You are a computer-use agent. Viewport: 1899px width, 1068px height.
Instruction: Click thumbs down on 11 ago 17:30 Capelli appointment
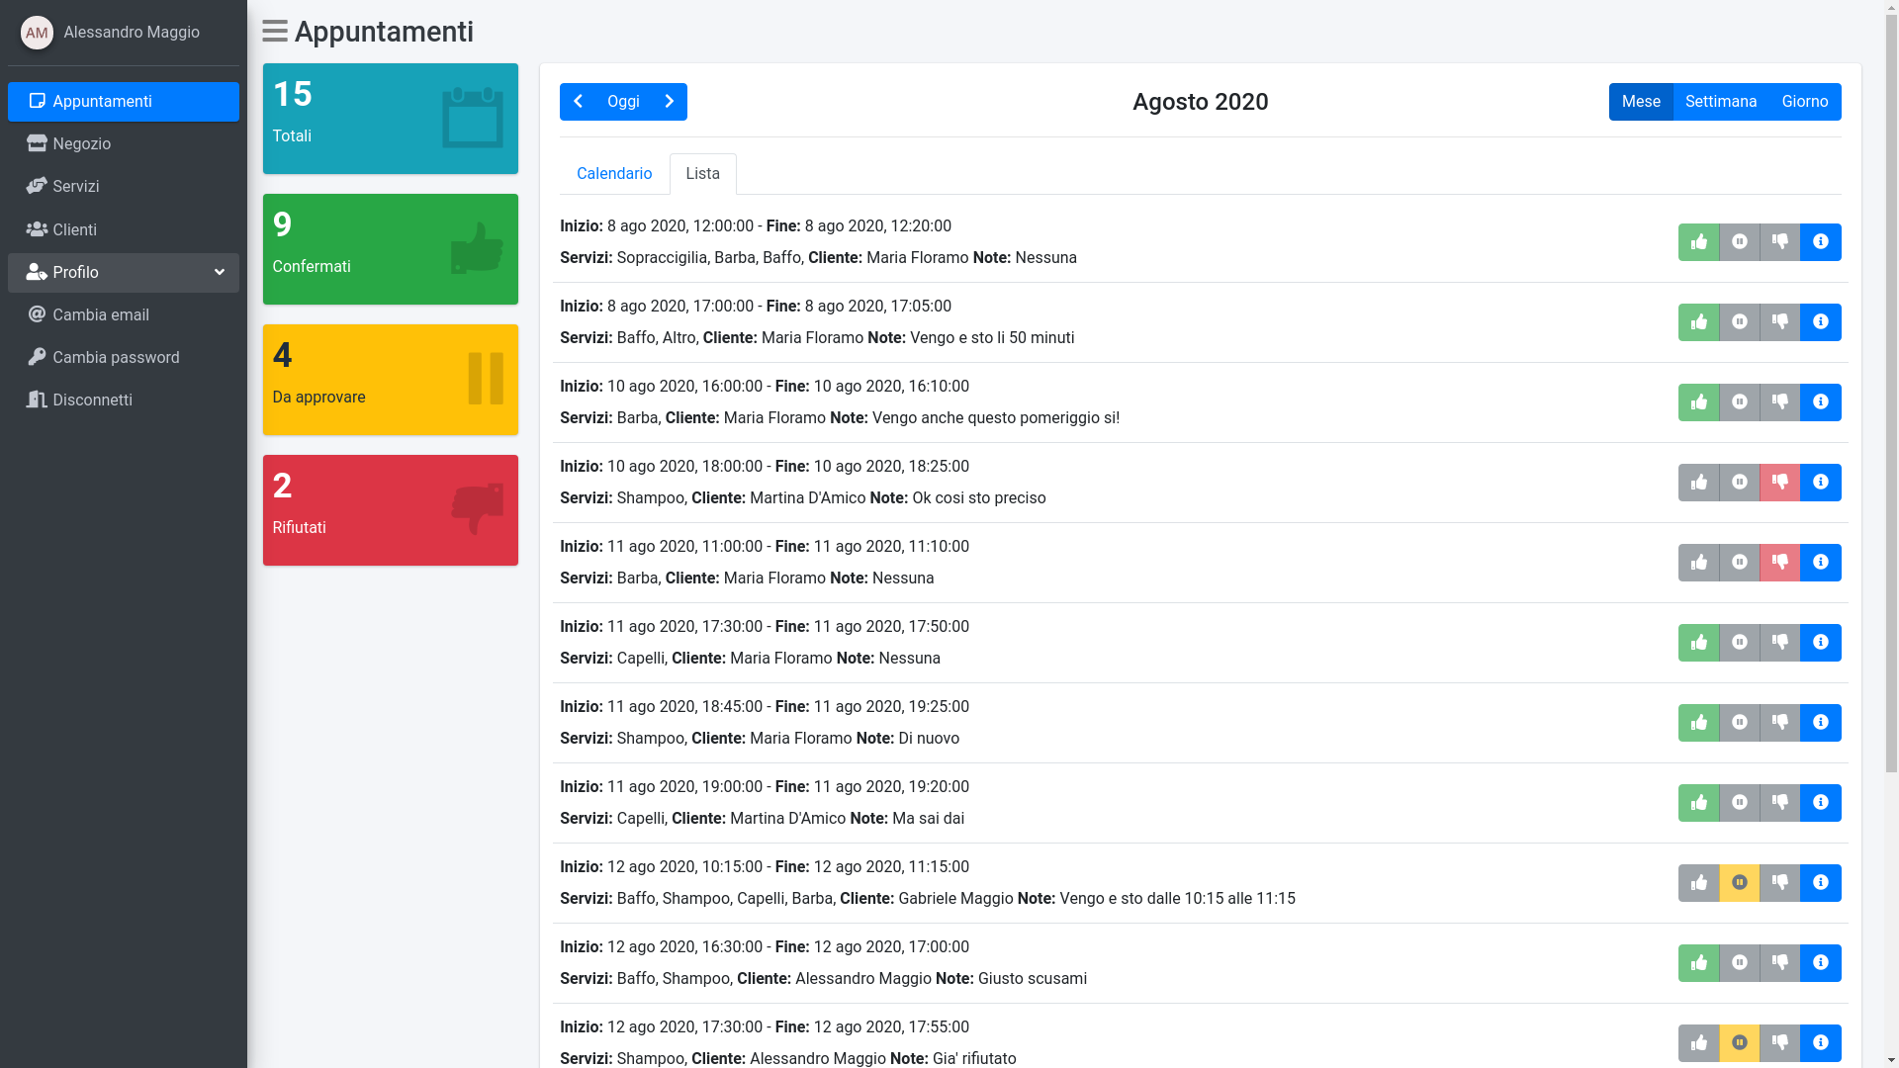(1779, 643)
